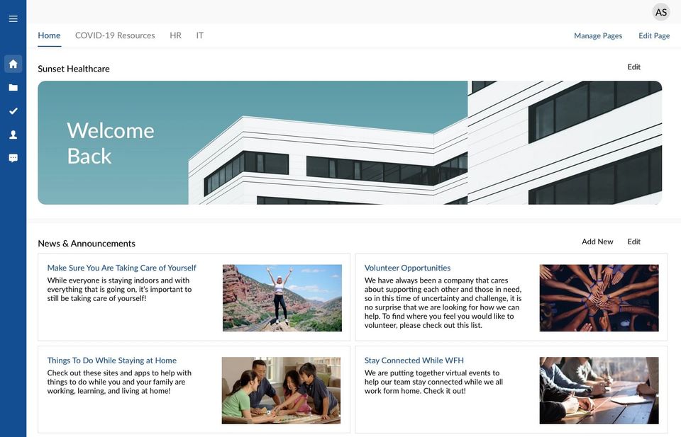Click the Home icon in sidebar
681x437 pixels.
pyautogui.click(x=13, y=64)
